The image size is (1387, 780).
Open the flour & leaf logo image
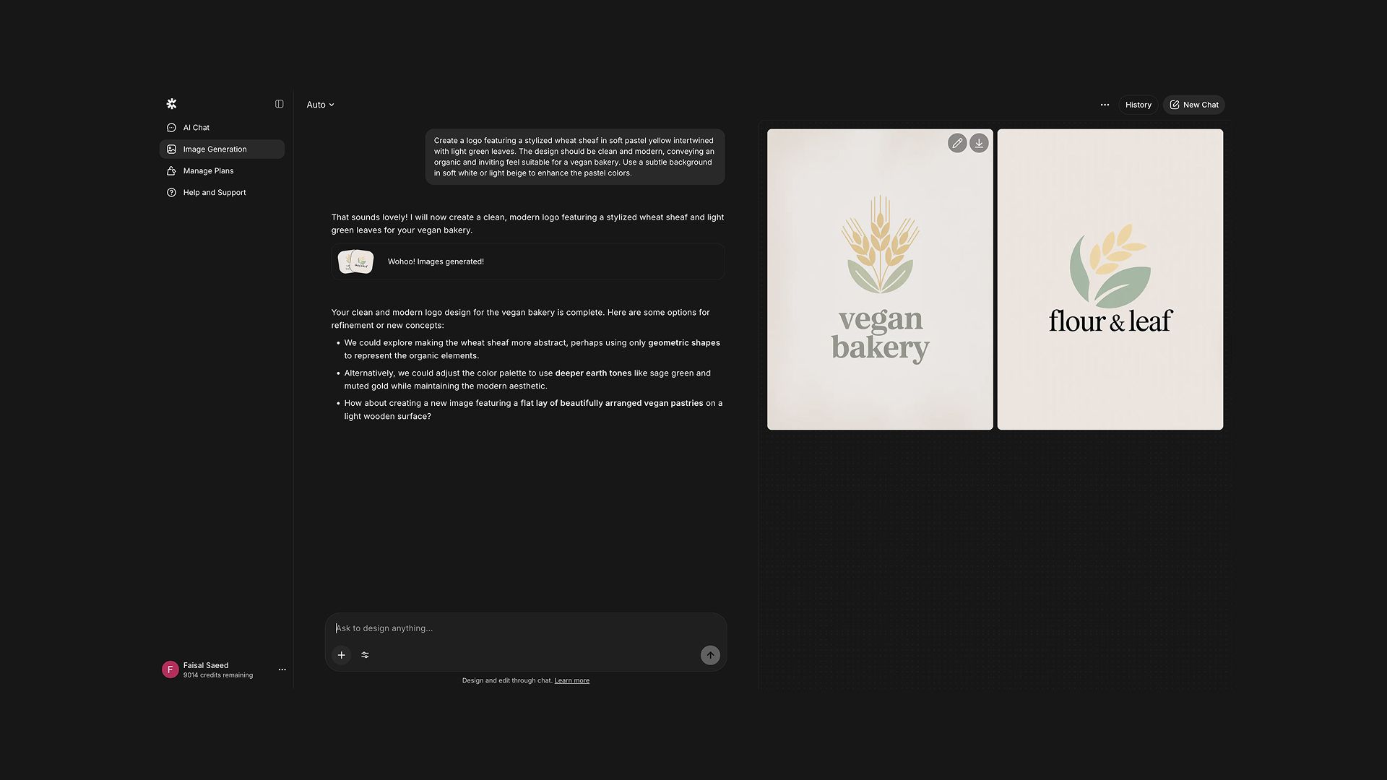[x=1110, y=279]
